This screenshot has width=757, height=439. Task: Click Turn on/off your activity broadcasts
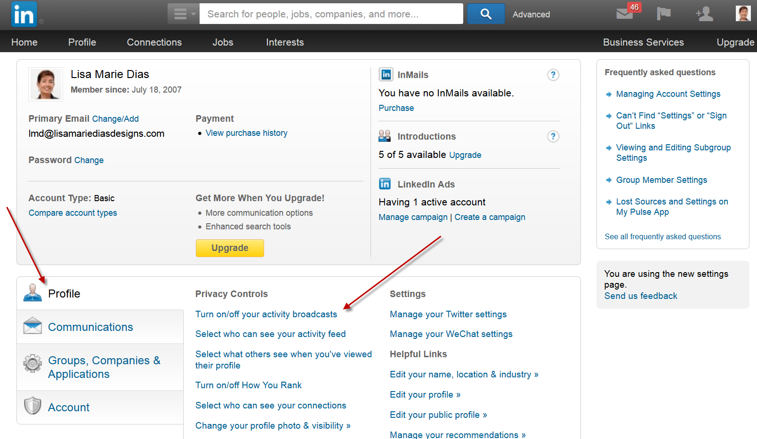pyautogui.click(x=266, y=314)
